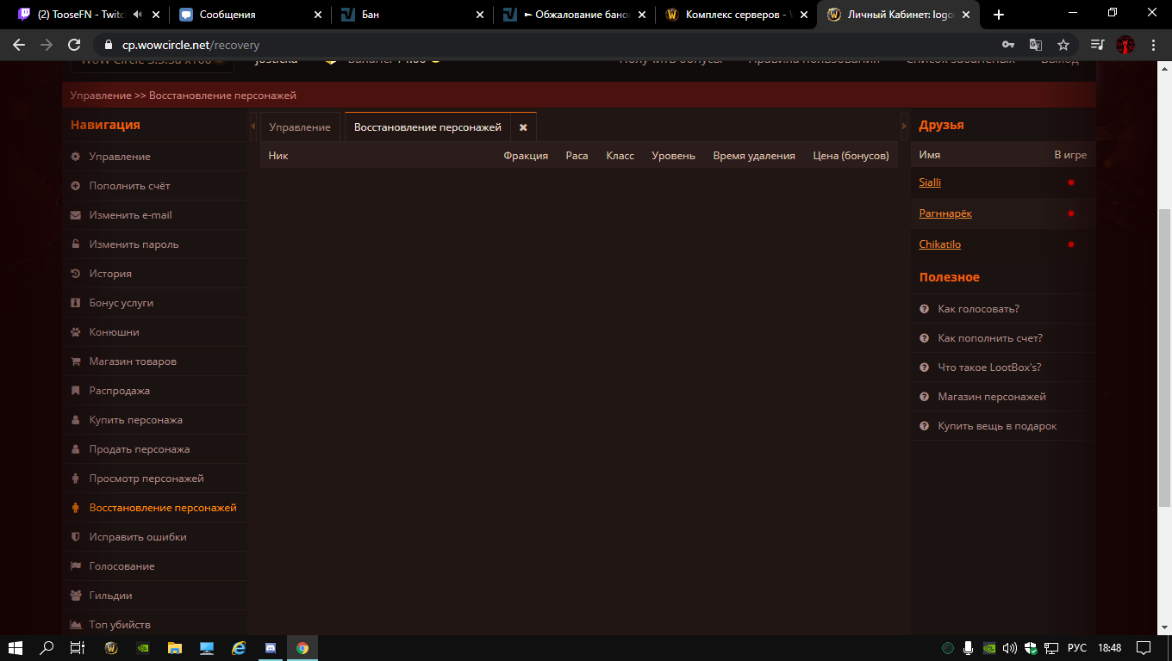Switch to the Управление tab
Image resolution: width=1172 pixels, height=661 pixels.
[300, 127]
